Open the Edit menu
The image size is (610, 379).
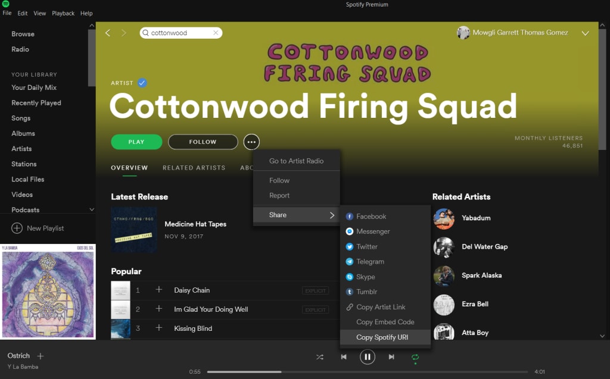pyautogui.click(x=23, y=13)
